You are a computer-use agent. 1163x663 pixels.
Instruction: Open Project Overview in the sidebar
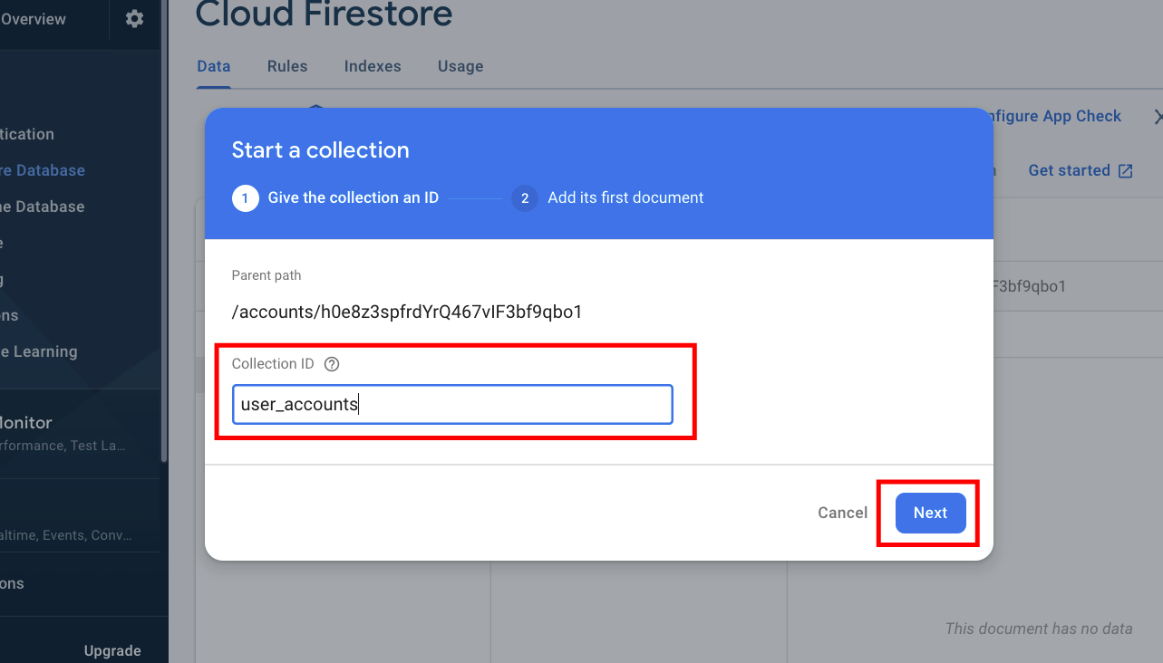tap(33, 19)
